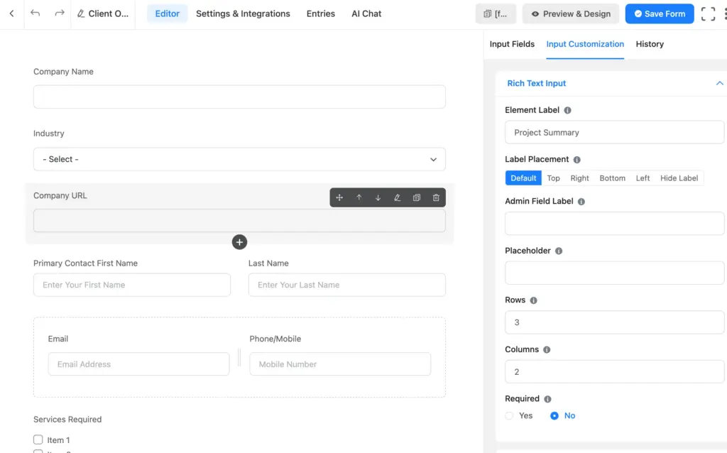Add a field below Company URL
Viewport: 727px width, 453px height.
[x=239, y=242]
